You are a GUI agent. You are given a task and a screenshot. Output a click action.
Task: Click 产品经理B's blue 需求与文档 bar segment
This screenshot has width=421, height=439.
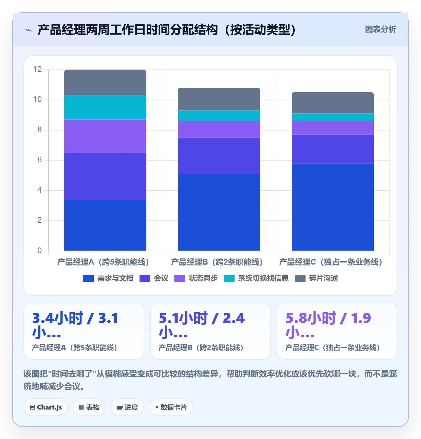tap(219, 212)
